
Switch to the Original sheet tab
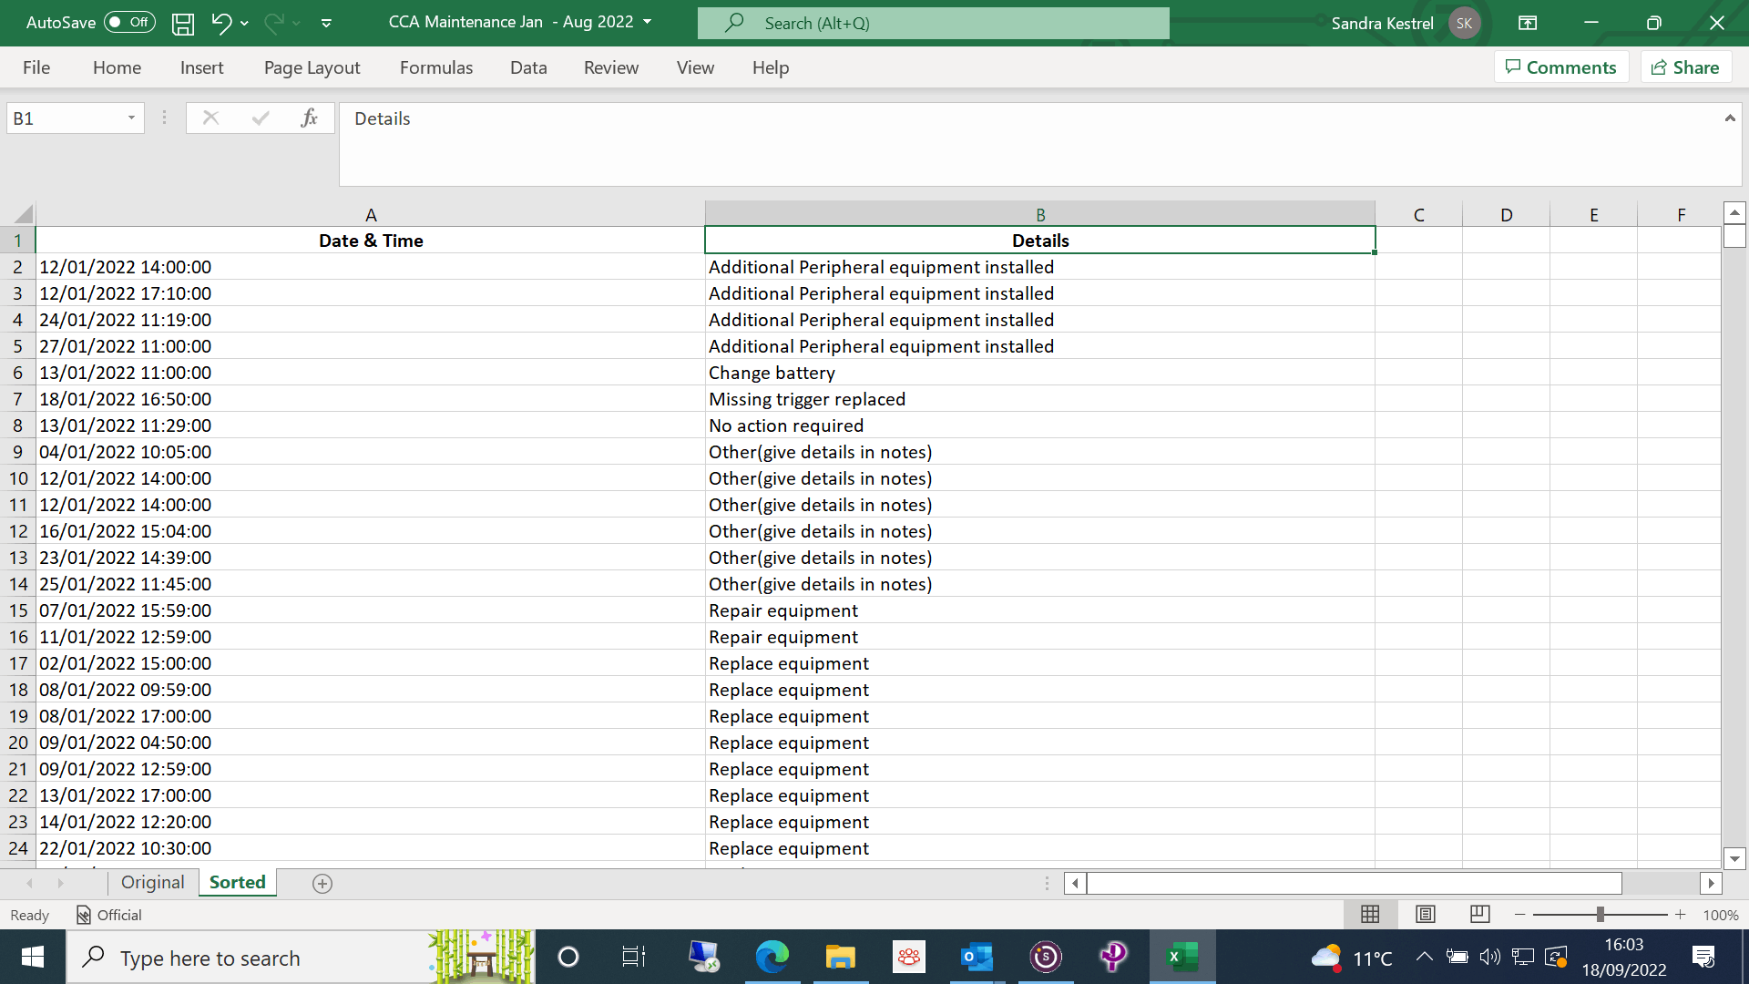tap(152, 882)
